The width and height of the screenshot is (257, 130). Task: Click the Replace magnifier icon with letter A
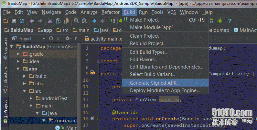(x=84, y=21)
